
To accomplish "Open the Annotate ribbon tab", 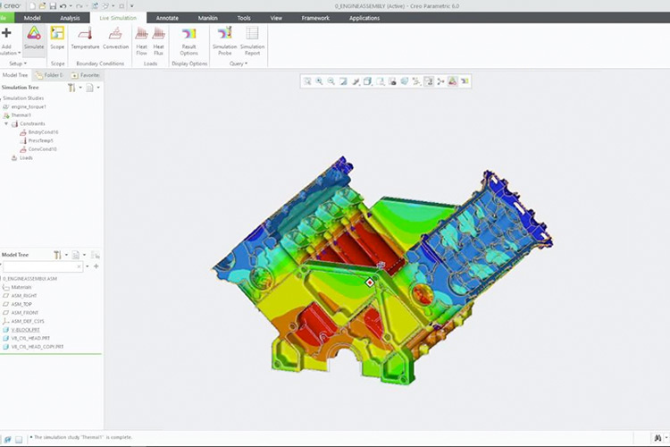I will tap(166, 17).
